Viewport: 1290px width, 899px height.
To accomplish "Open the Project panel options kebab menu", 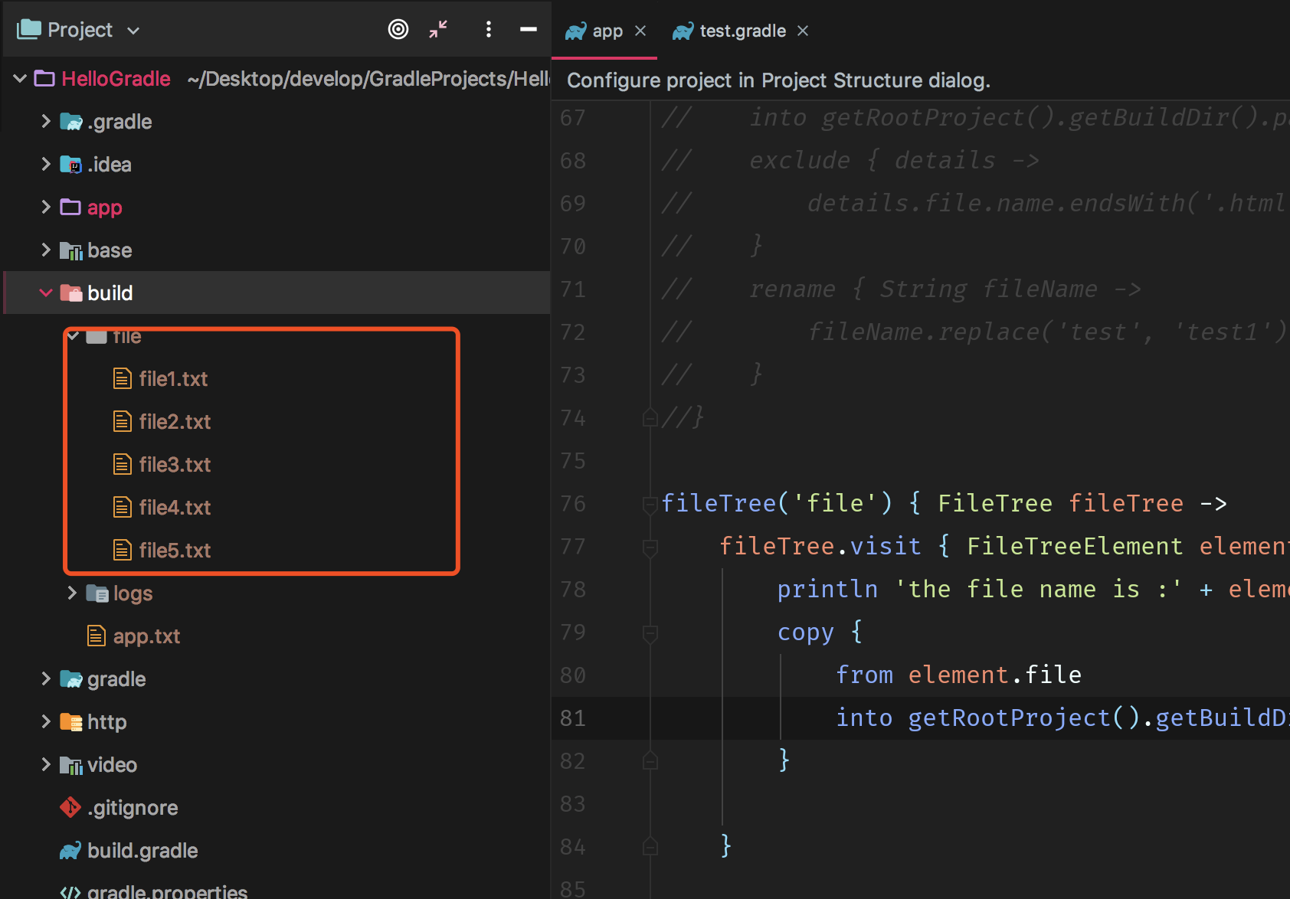I will pos(489,30).
